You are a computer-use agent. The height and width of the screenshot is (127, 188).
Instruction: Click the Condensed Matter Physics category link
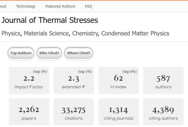[x=135, y=33]
